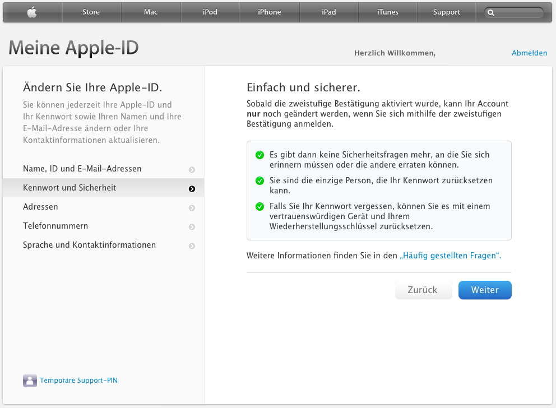Click the Temporäre Support-PIN person icon
556x408 pixels.
click(30, 381)
